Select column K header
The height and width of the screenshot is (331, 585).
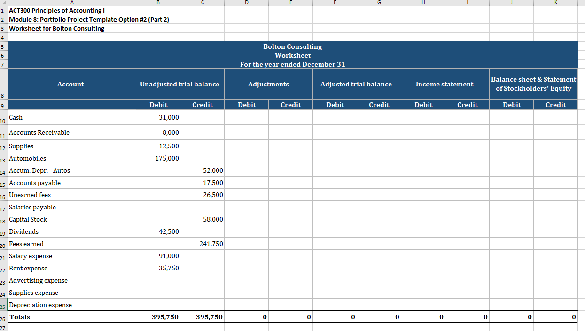point(555,2)
